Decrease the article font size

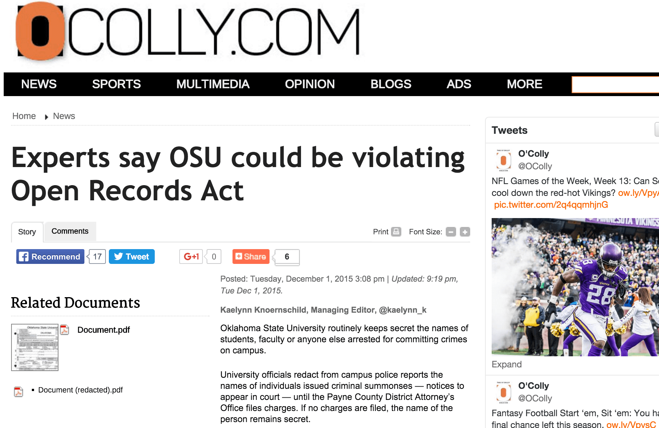pos(451,232)
